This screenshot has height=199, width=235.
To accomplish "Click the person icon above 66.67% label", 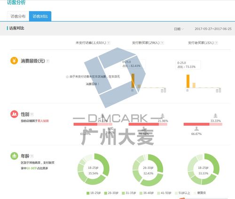I will tap(196, 128).
